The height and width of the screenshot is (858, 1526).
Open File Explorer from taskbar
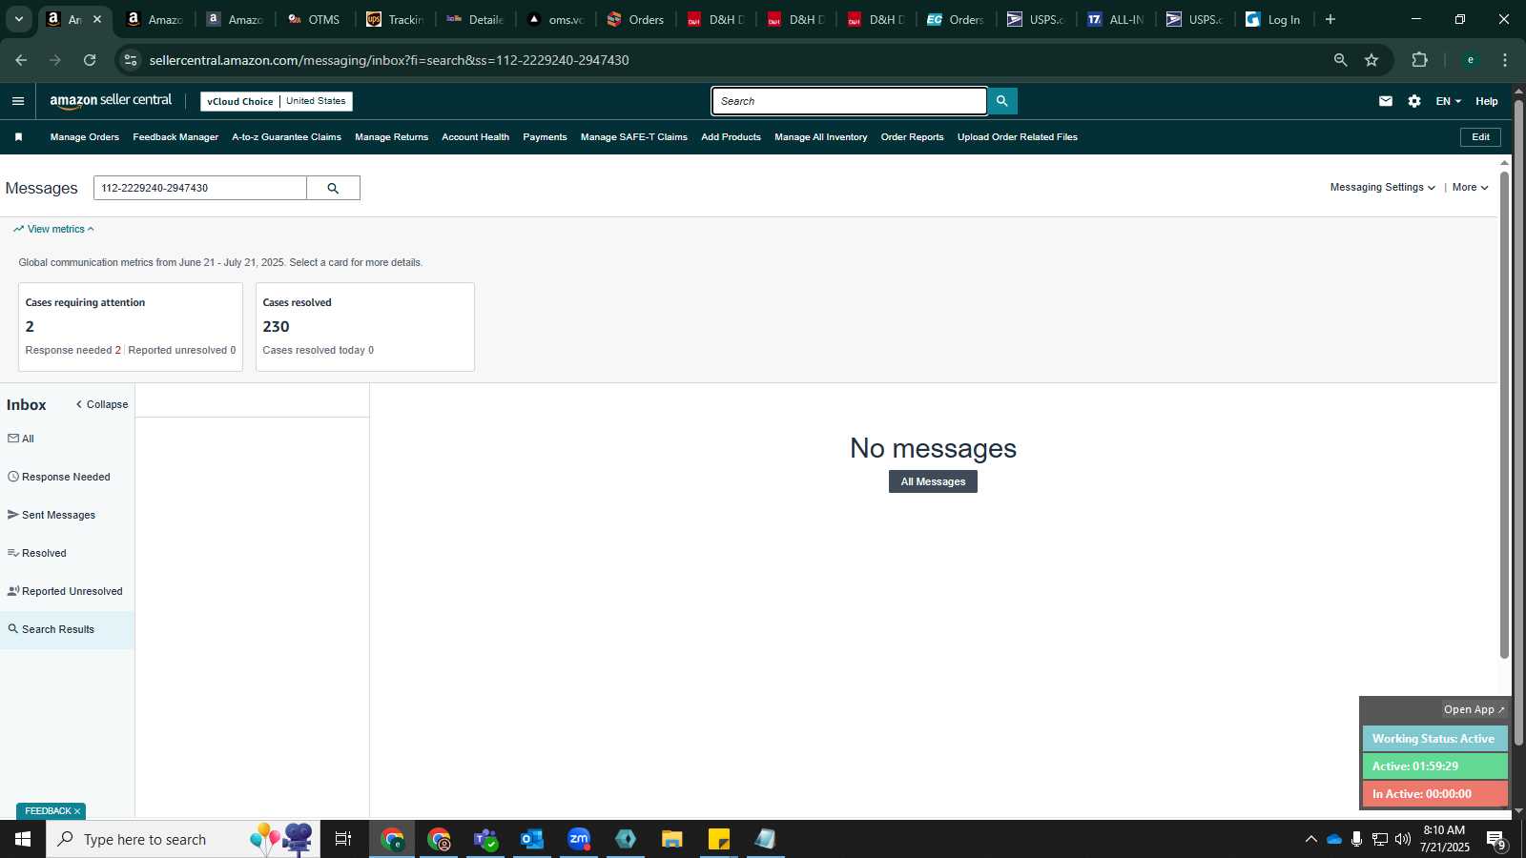click(672, 839)
